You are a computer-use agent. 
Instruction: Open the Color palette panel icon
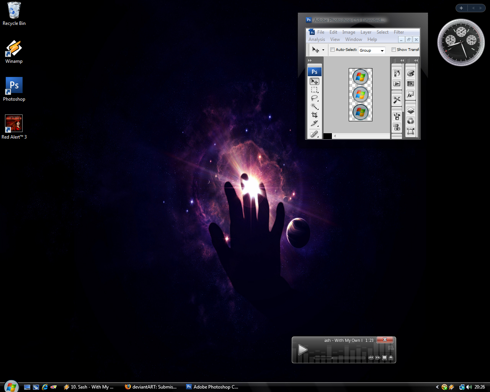(410, 73)
